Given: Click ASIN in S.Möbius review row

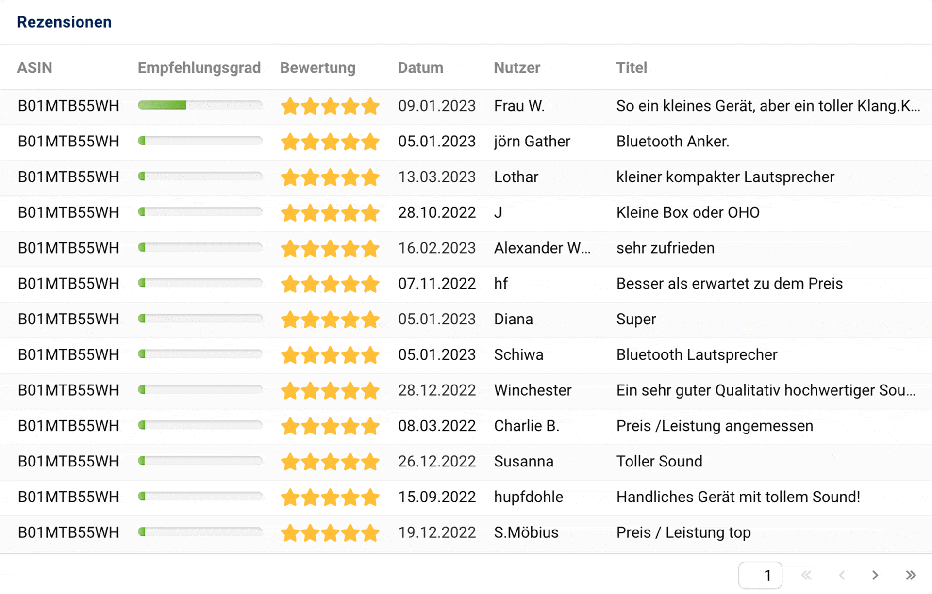Looking at the screenshot, I should tap(68, 532).
